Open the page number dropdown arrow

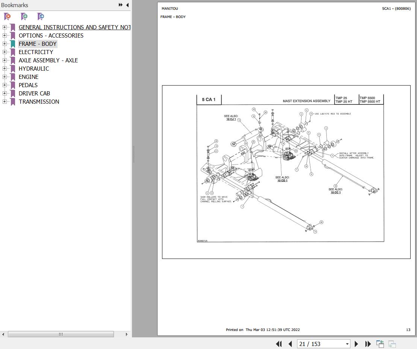347,344
